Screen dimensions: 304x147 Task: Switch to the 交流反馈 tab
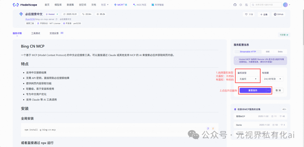click(x=54, y=33)
